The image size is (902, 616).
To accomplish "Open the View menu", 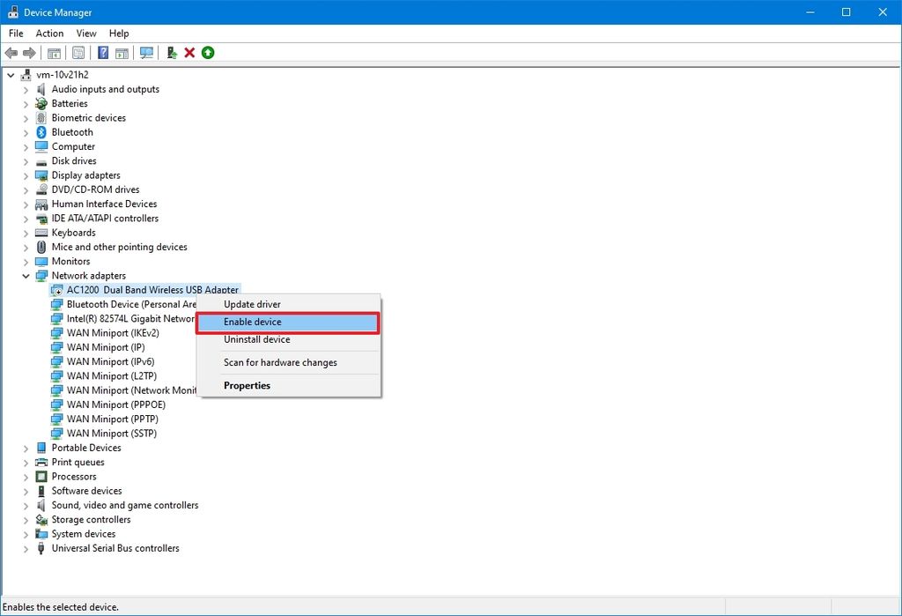I will coord(85,33).
